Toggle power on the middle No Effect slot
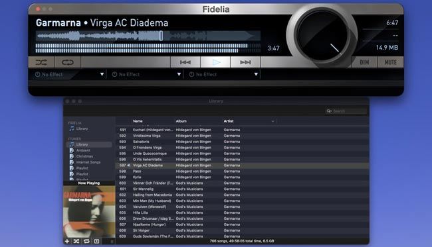The image size is (432, 247). coord(114,74)
